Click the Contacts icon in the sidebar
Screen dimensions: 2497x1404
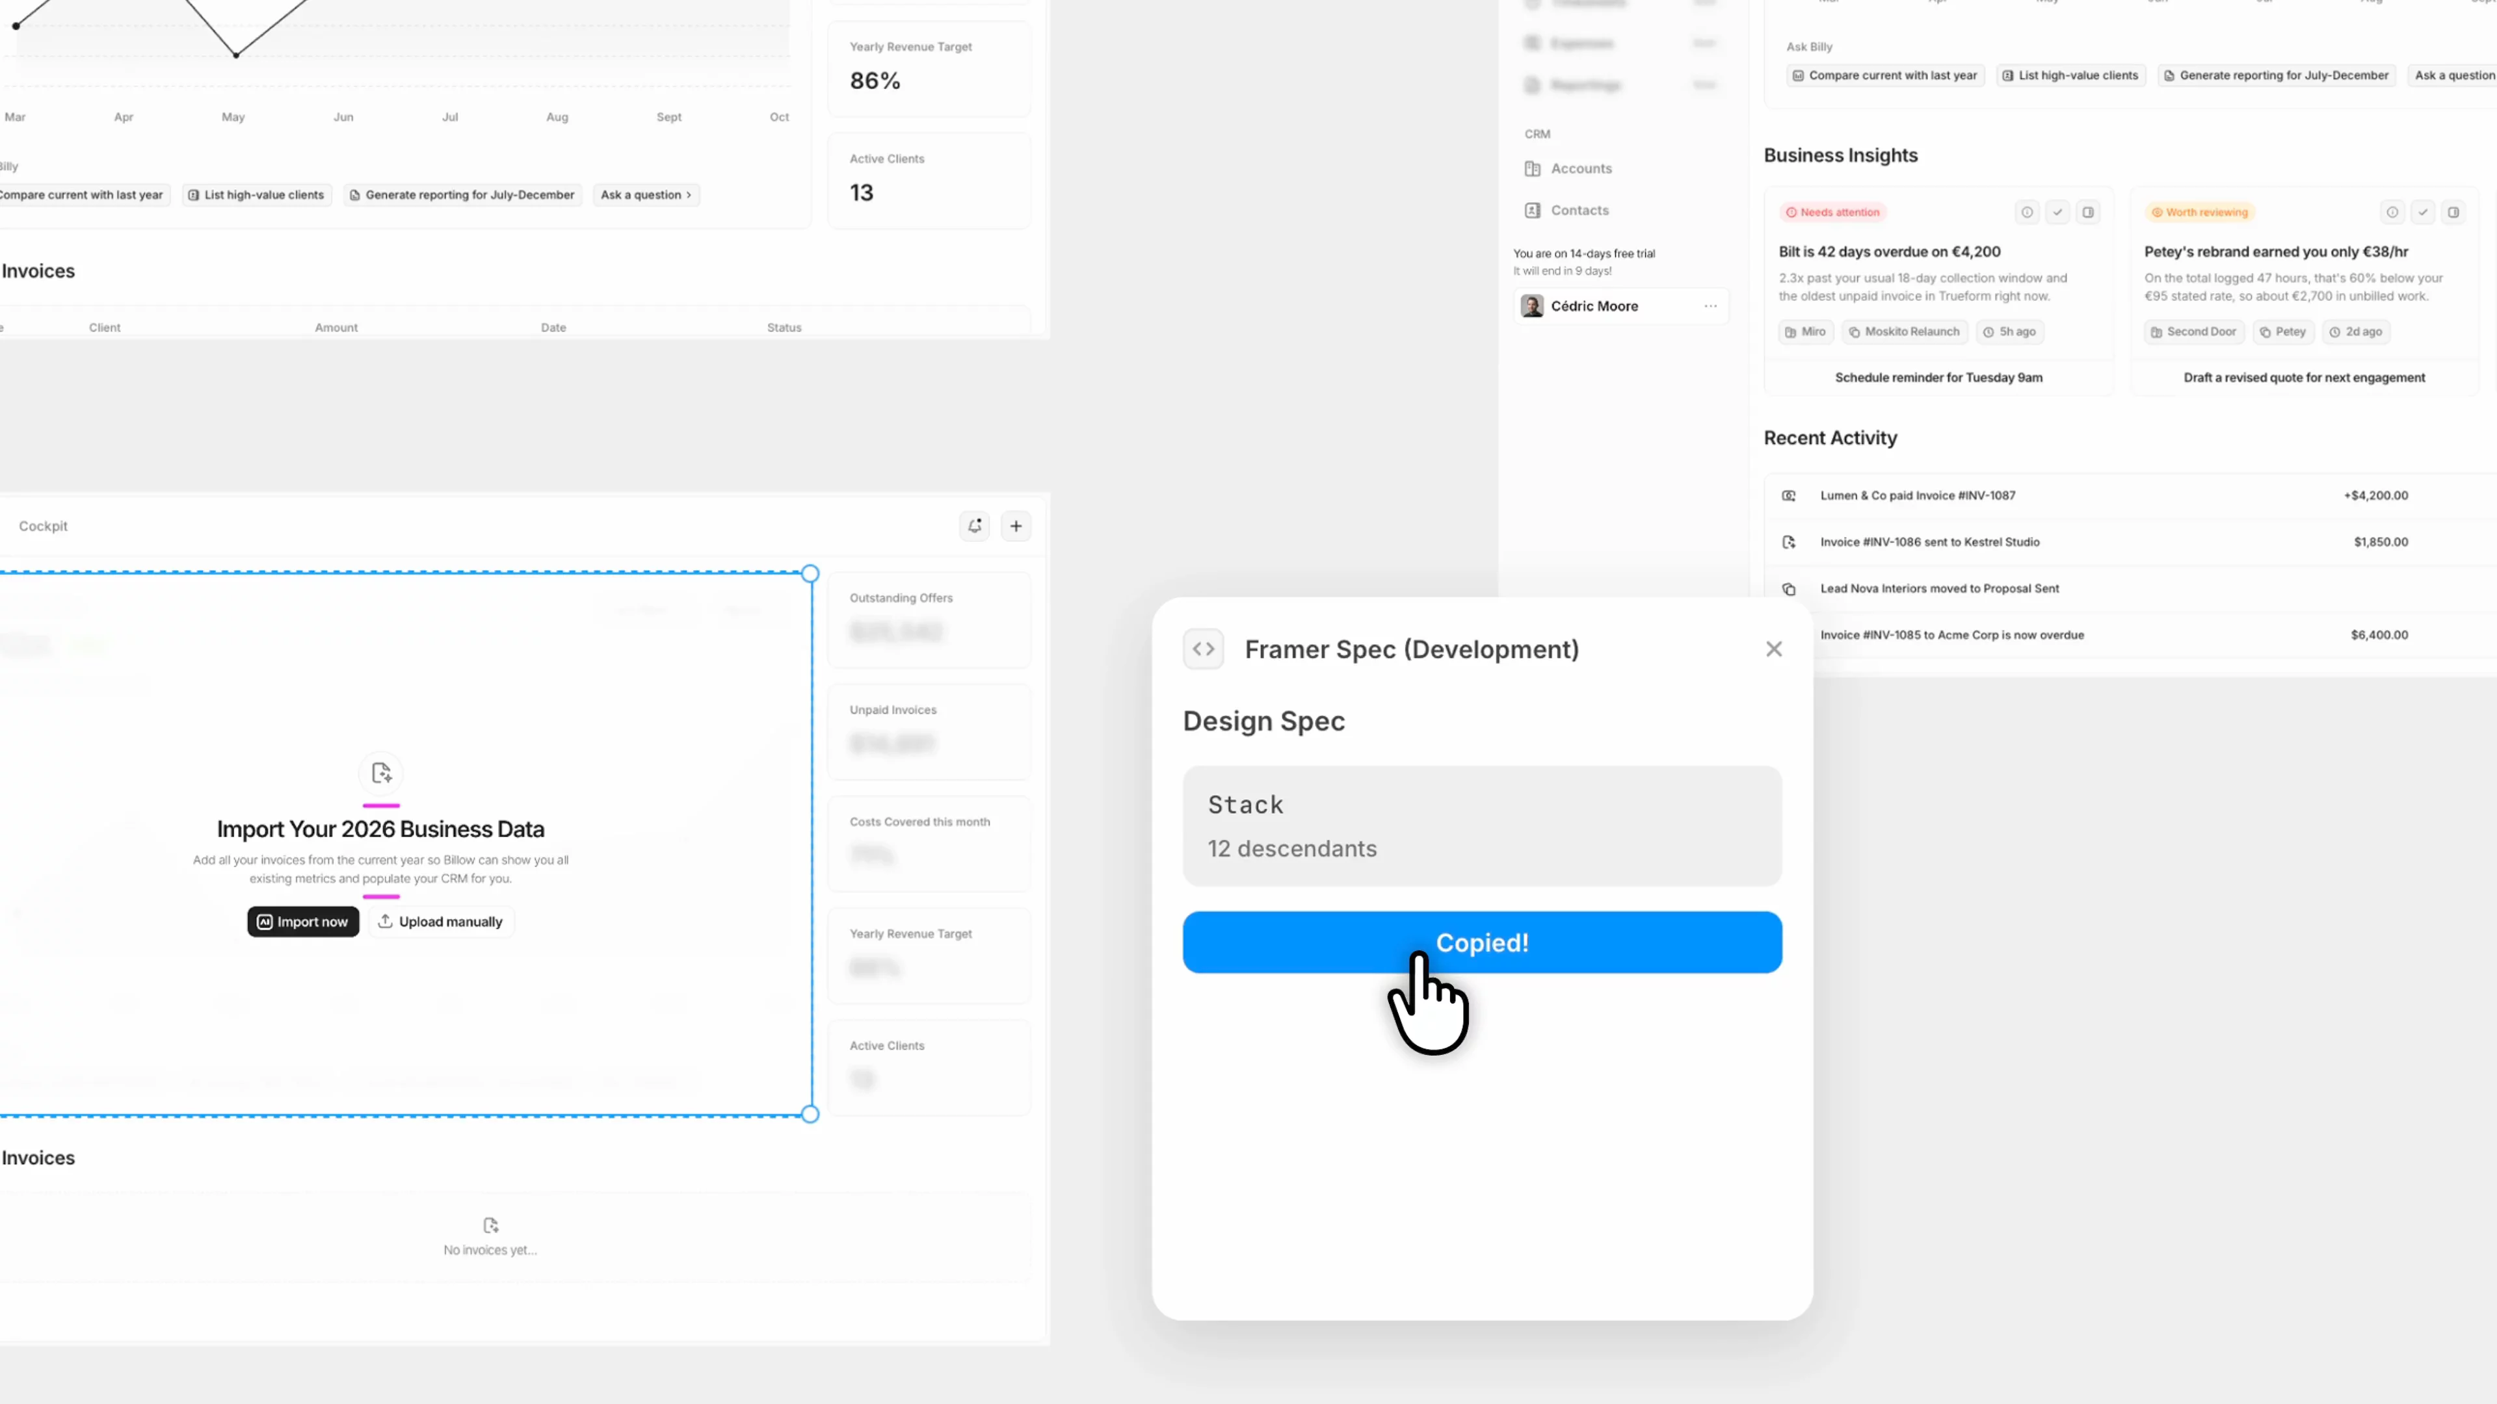(1531, 210)
